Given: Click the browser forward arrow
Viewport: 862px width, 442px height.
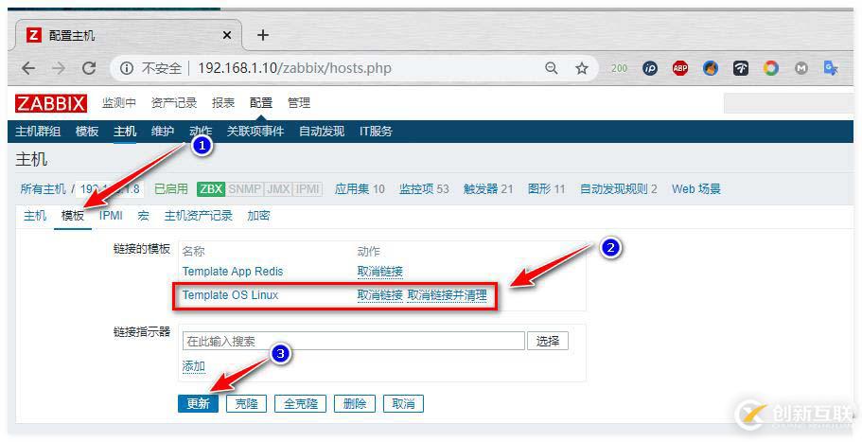Looking at the screenshot, I should click(59, 68).
